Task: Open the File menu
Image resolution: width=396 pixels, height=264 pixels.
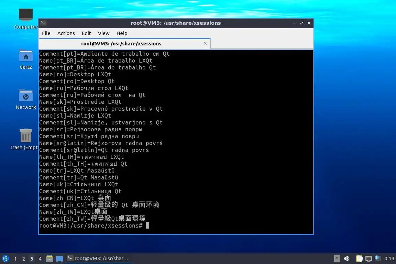Action: click(46, 33)
